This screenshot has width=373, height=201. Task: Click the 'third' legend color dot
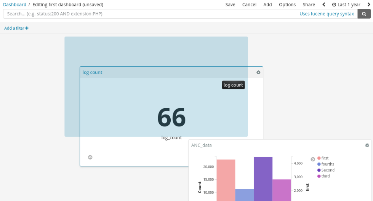point(319,176)
